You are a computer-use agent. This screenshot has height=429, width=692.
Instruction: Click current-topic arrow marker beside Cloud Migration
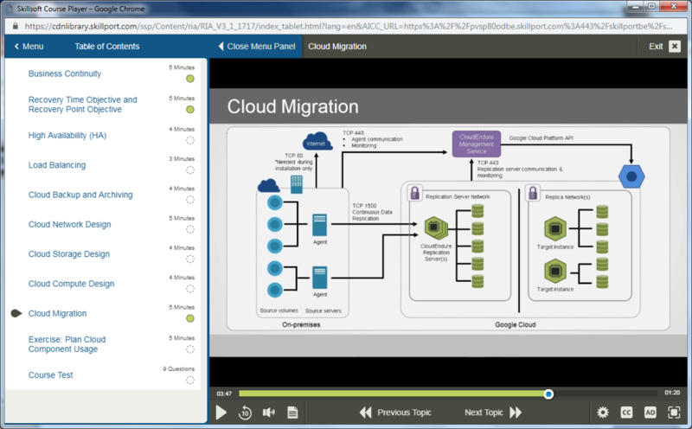coord(16,313)
